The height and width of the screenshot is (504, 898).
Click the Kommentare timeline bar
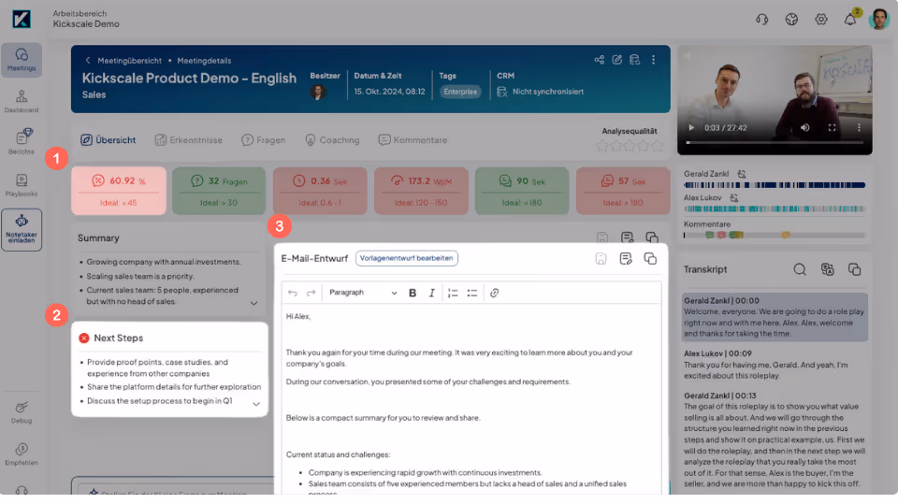(x=775, y=235)
